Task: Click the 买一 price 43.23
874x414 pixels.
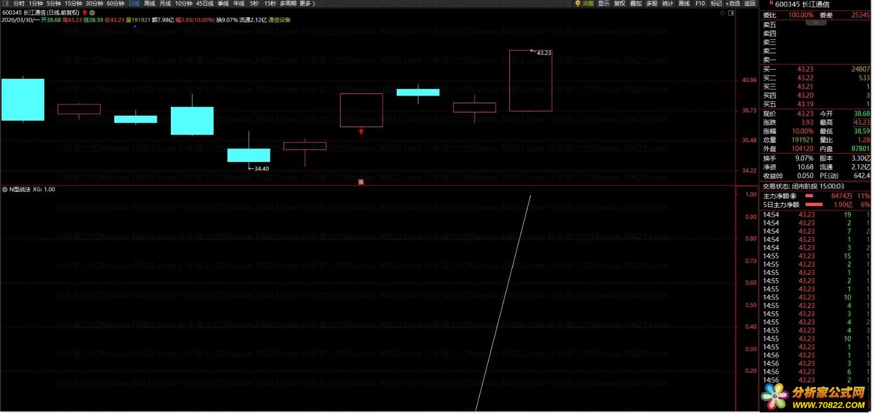Action: (x=805, y=70)
